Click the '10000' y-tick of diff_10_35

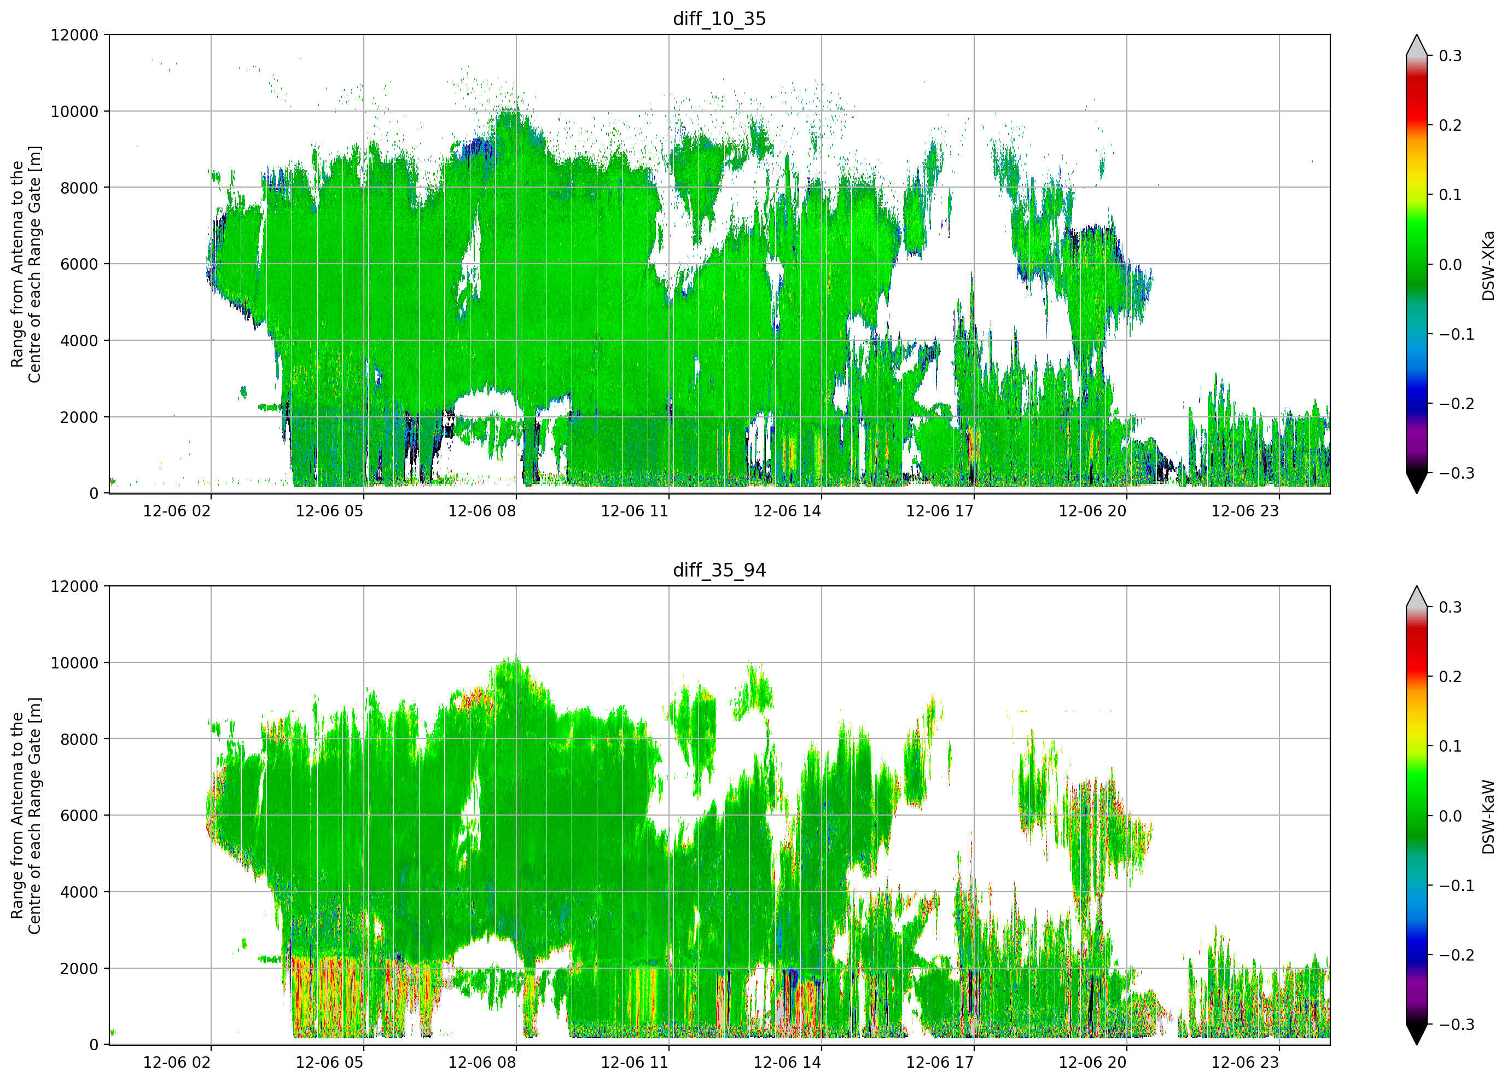tap(74, 112)
